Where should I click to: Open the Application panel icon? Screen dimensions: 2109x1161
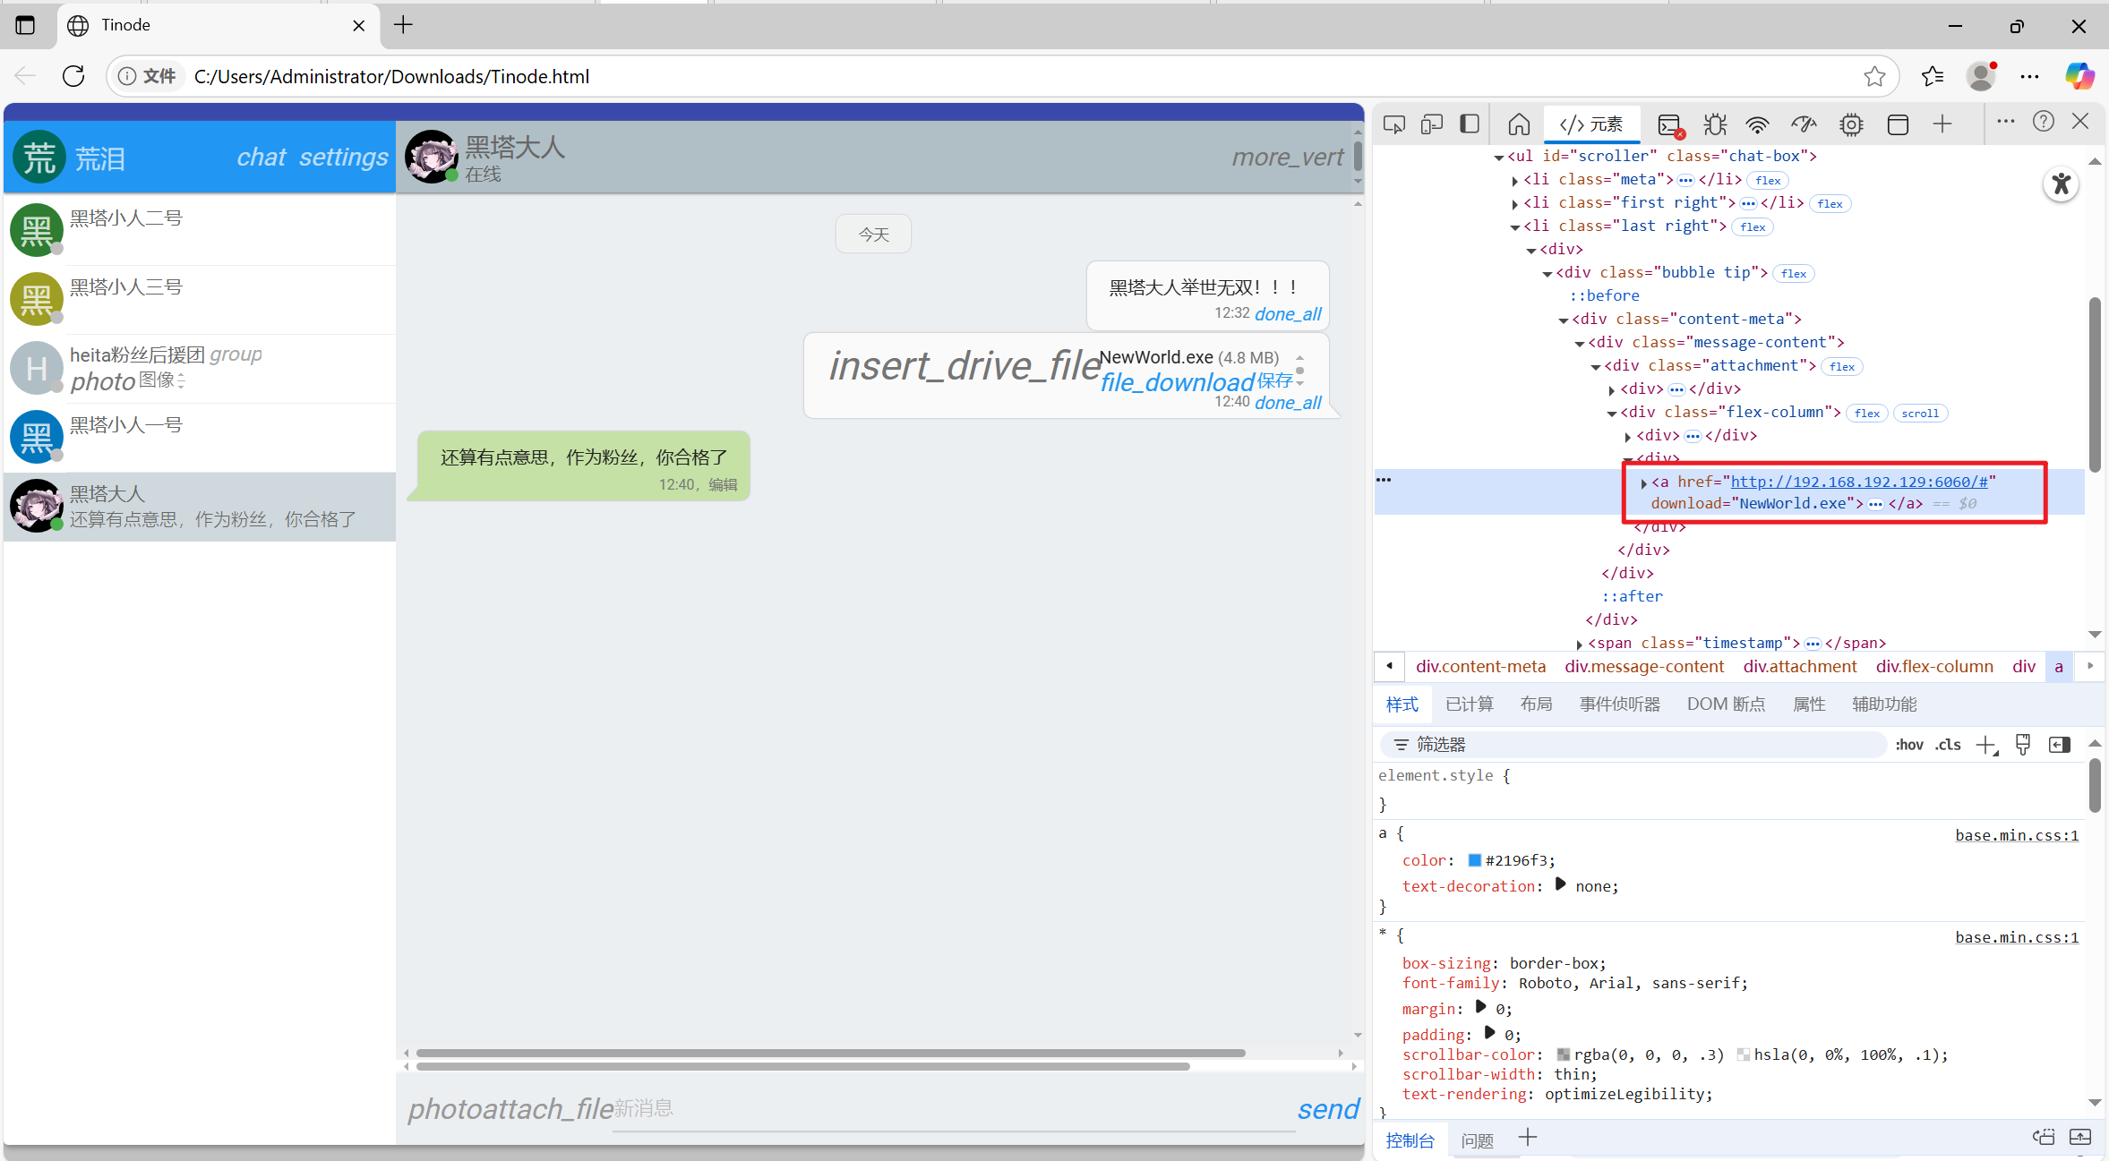point(1898,124)
